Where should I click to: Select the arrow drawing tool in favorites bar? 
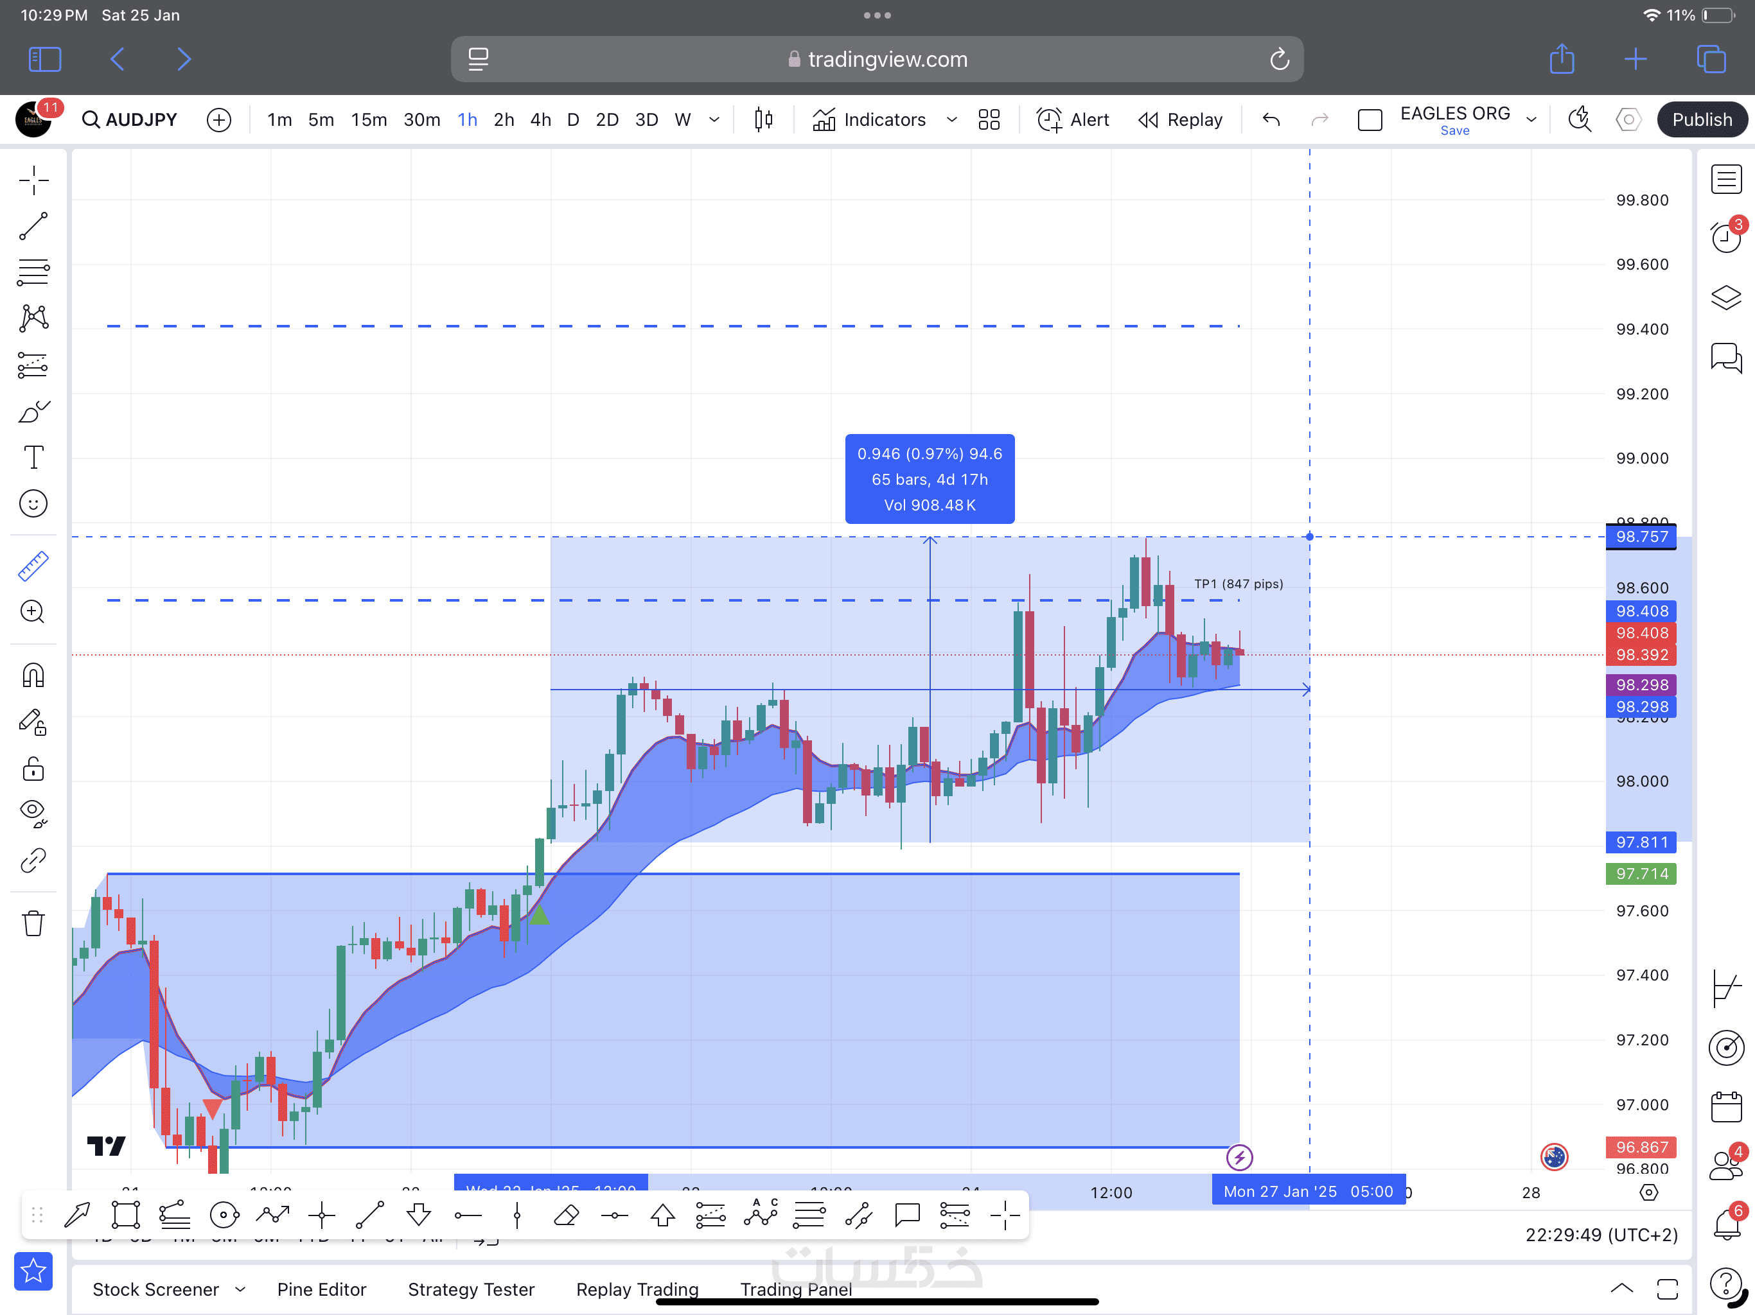[77, 1214]
